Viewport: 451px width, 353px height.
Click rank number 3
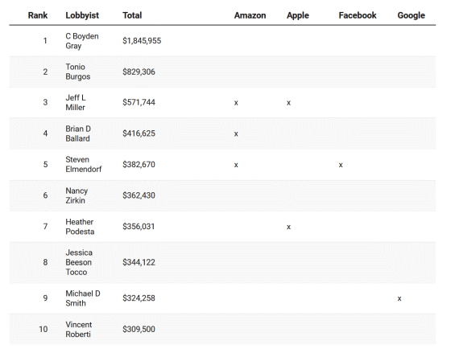[45, 103]
